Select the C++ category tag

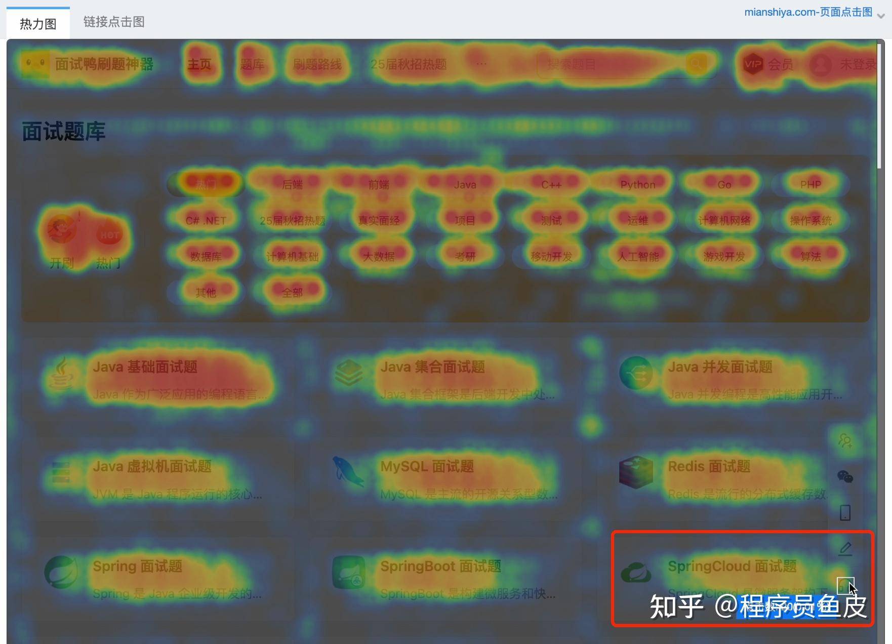point(551,184)
